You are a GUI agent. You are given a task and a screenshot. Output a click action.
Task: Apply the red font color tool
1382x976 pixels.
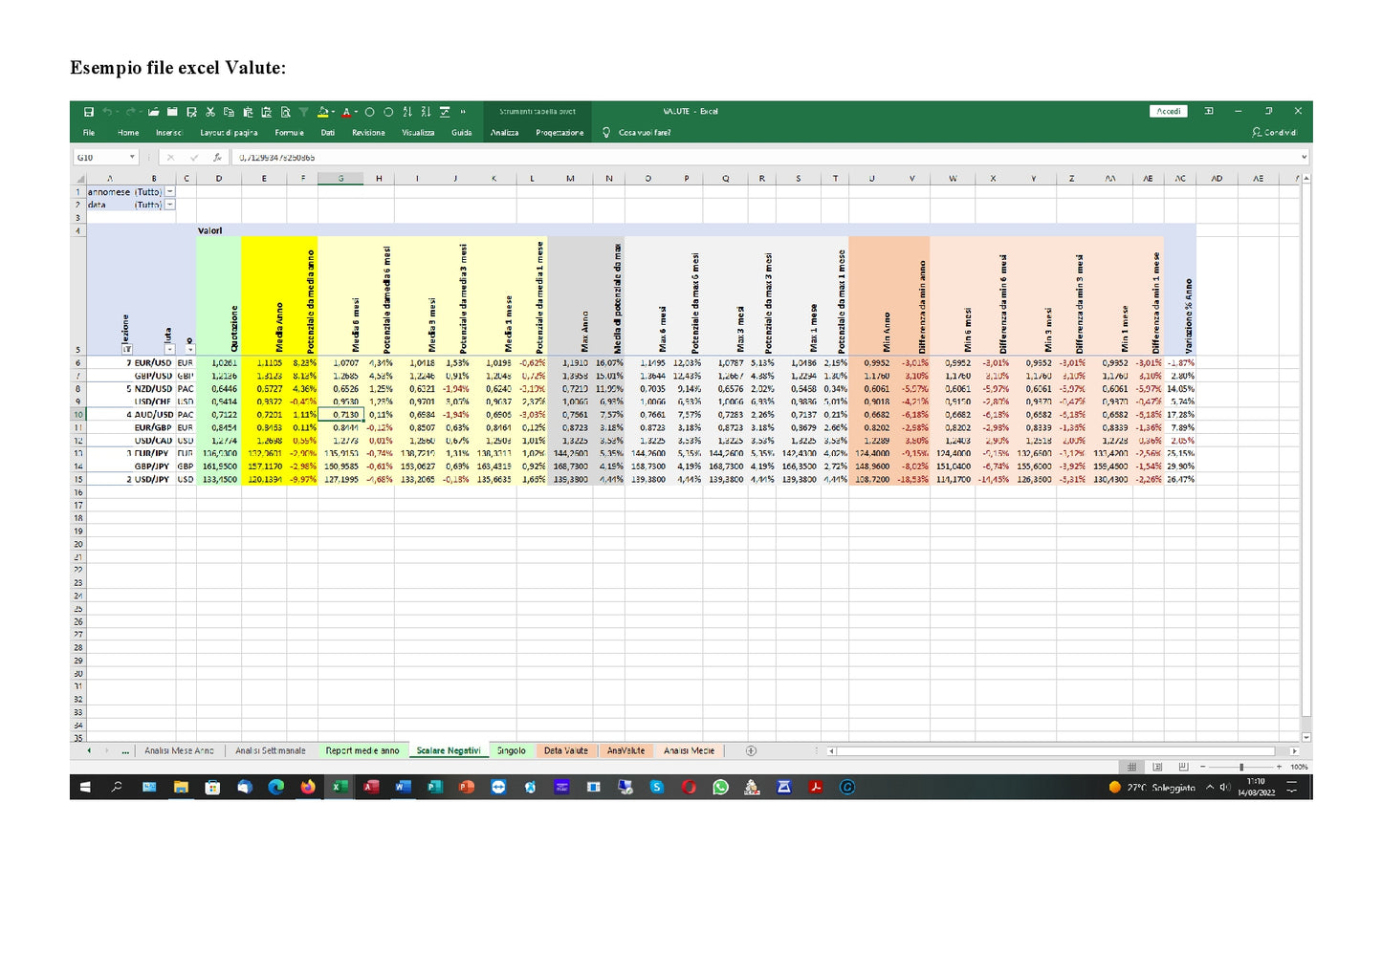coord(347,112)
